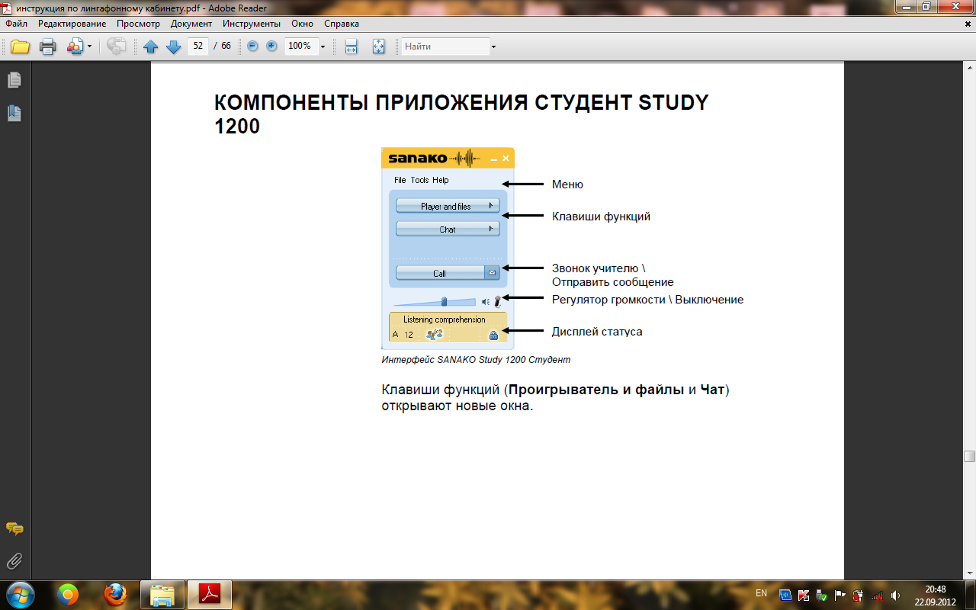Click the heading КОМПОНЕНТЫ ПРИЛОЖЕНИЯ СТУДЕНТ STUDY
This screenshot has width=976, height=610.
[461, 103]
